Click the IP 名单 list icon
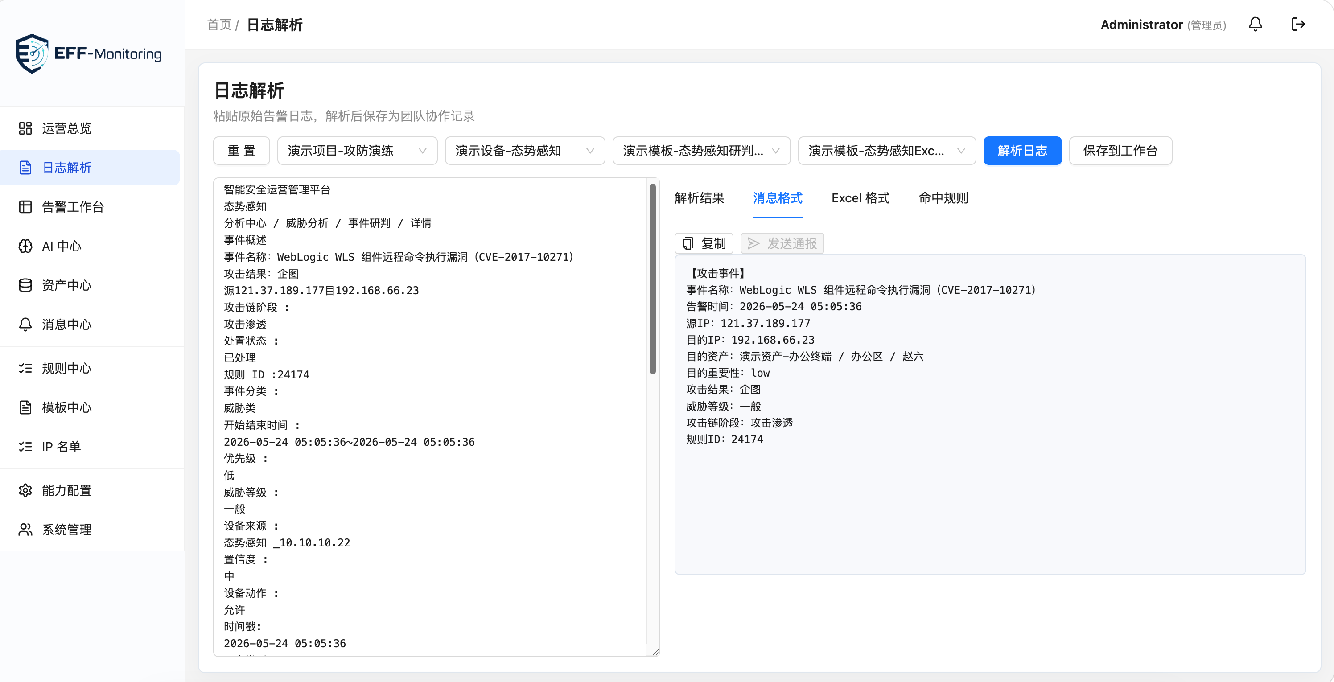Screen dimensions: 1334x682 pyautogui.click(x=25, y=446)
